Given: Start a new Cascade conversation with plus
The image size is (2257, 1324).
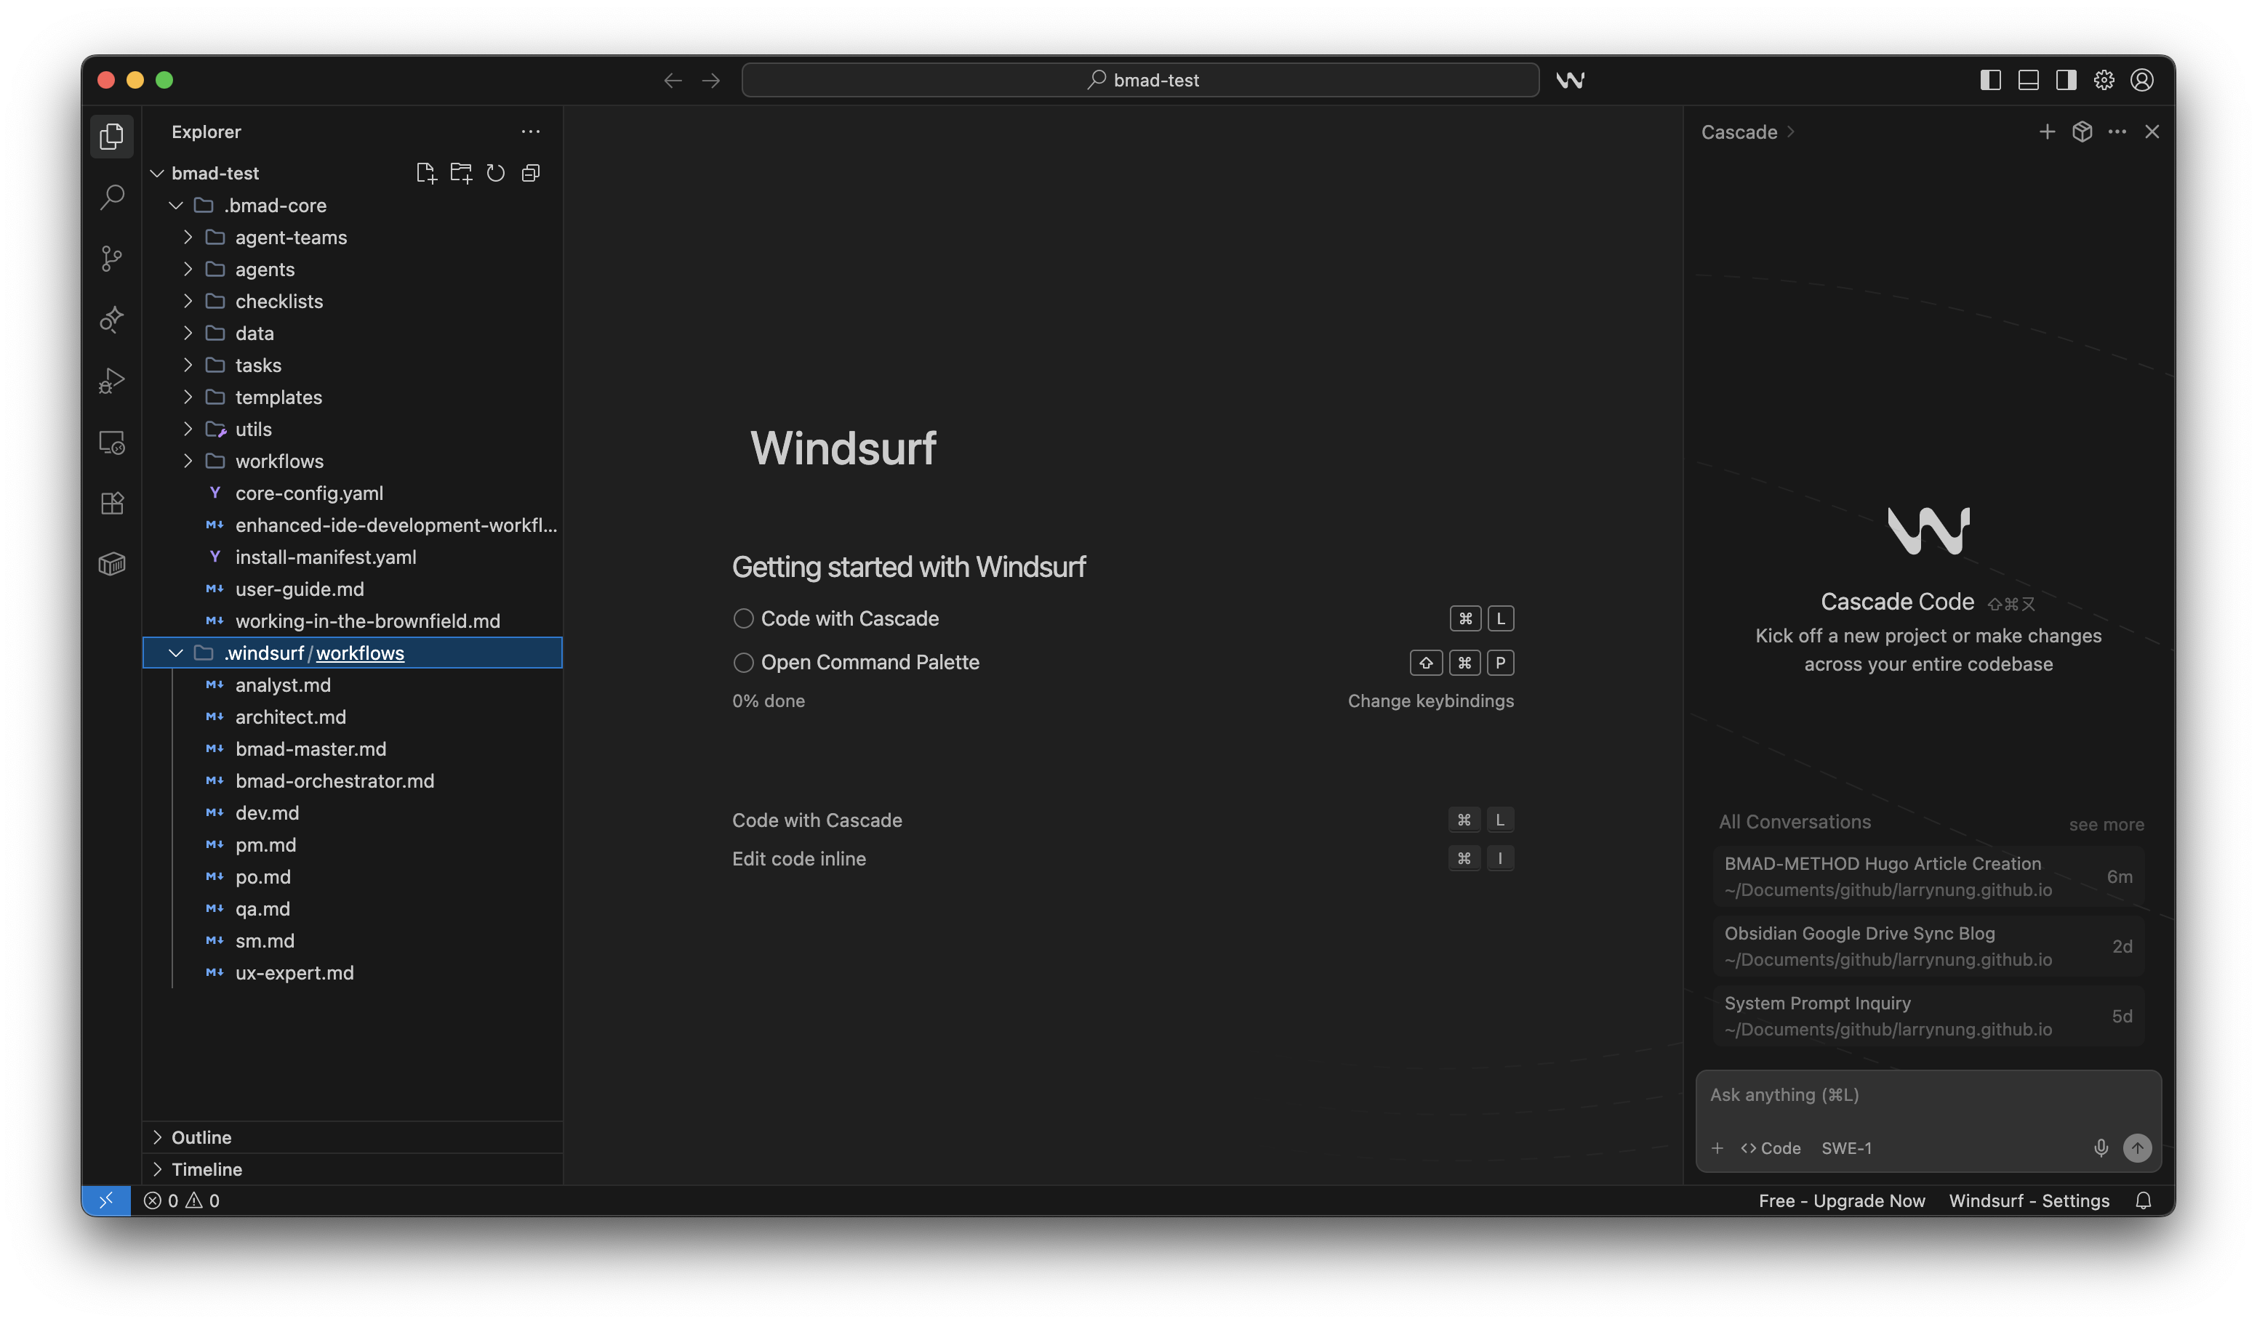Looking at the screenshot, I should pyautogui.click(x=2047, y=132).
